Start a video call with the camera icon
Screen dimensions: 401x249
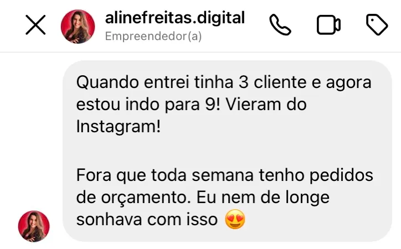coord(328,25)
